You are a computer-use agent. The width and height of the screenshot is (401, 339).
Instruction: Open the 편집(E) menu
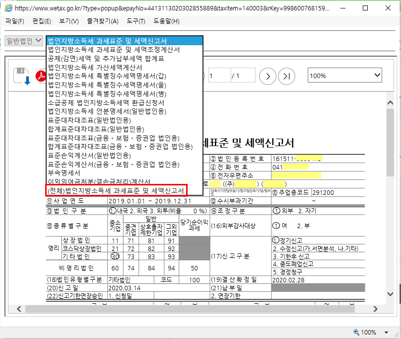pos(42,21)
